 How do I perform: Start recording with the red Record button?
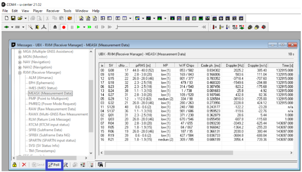point(64,27)
